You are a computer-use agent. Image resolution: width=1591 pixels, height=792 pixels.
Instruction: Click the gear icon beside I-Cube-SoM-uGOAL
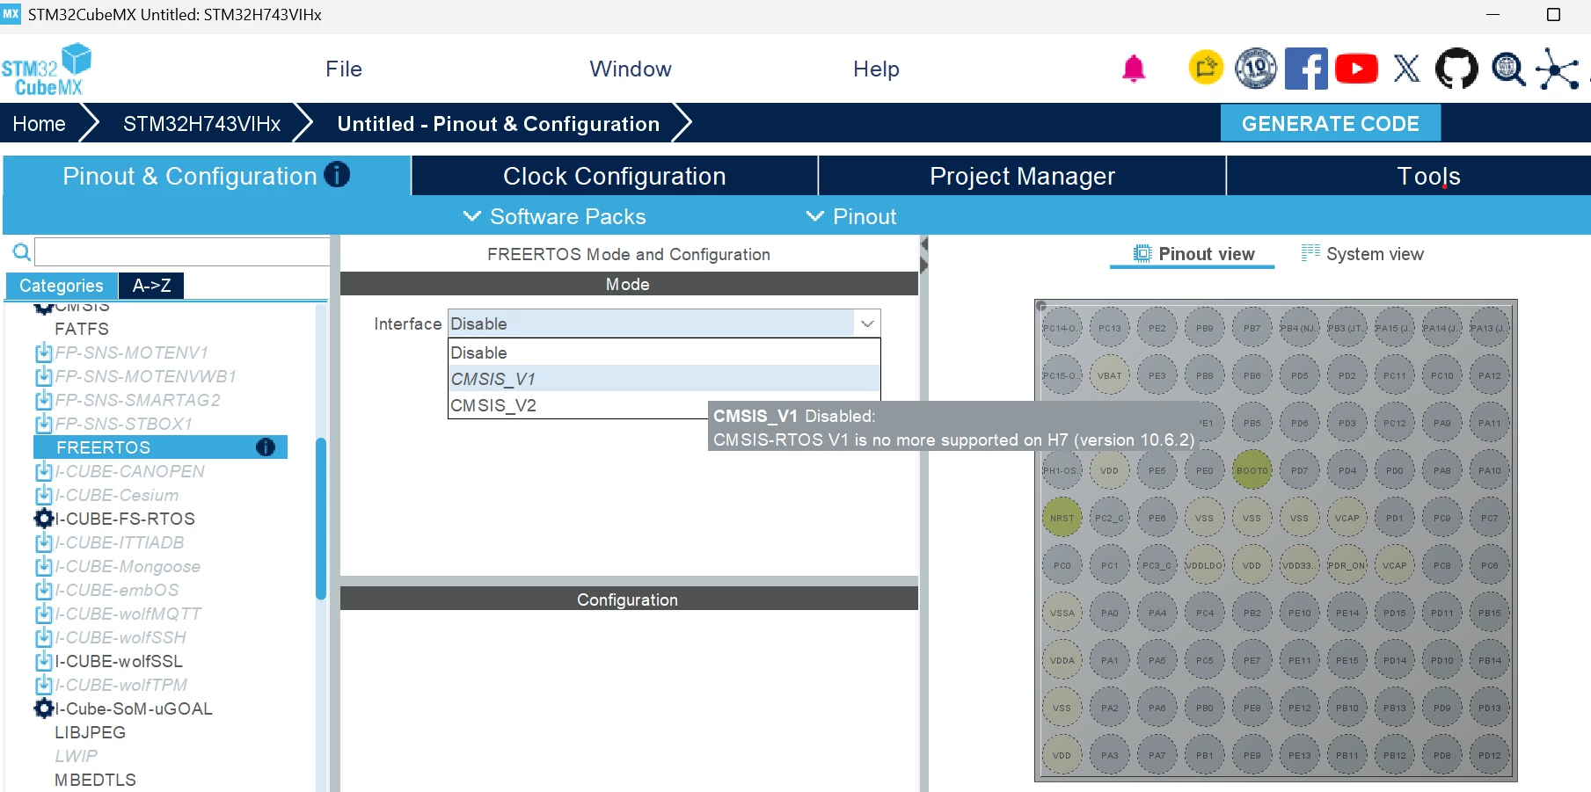(x=43, y=708)
